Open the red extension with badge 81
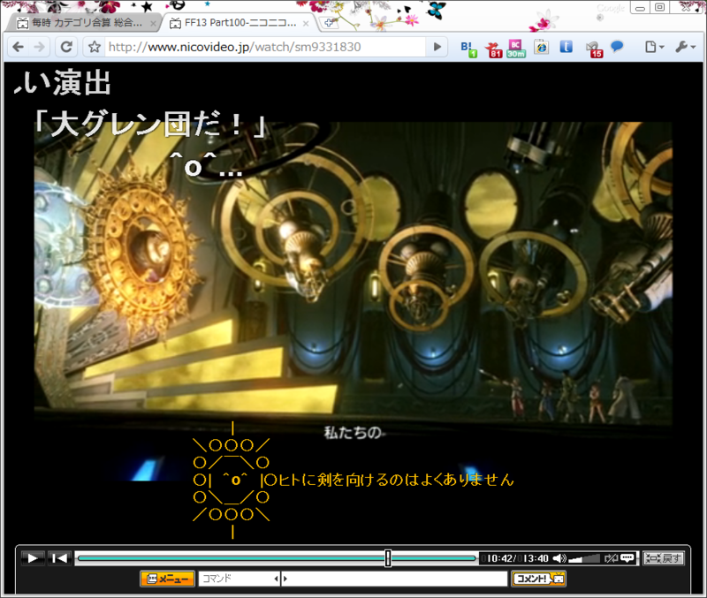Screen dimensions: 707x598 point(494,49)
